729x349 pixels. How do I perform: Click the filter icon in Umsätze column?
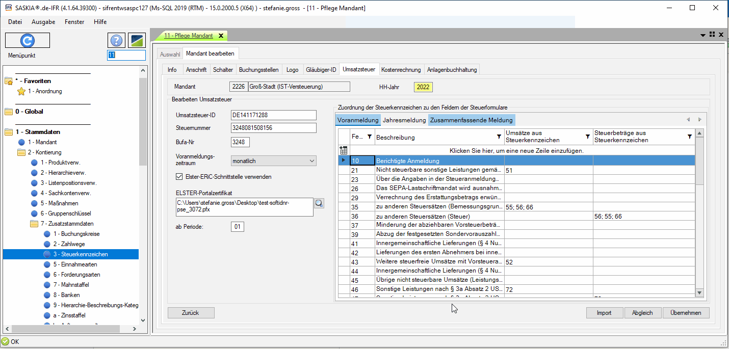click(x=587, y=137)
